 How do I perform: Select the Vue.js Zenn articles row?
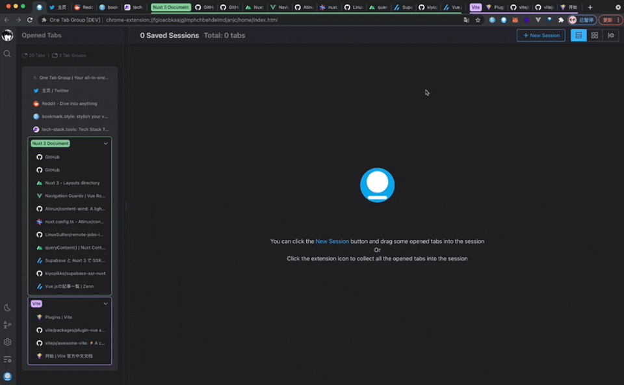tap(70, 286)
